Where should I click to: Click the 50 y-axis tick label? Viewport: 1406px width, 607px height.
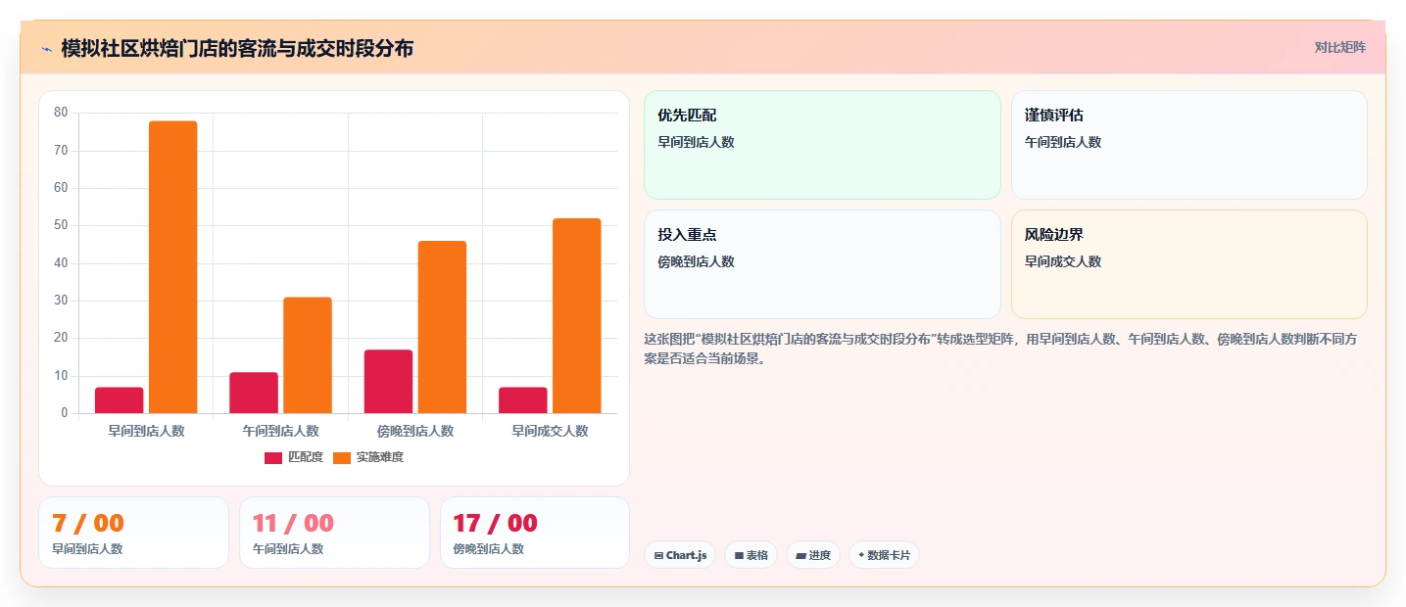click(61, 225)
